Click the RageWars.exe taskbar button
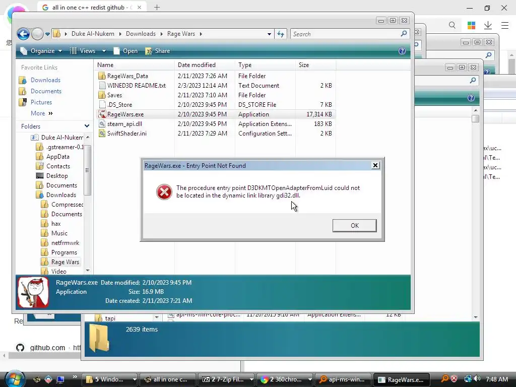 pyautogui.click(x=401, y=379)
